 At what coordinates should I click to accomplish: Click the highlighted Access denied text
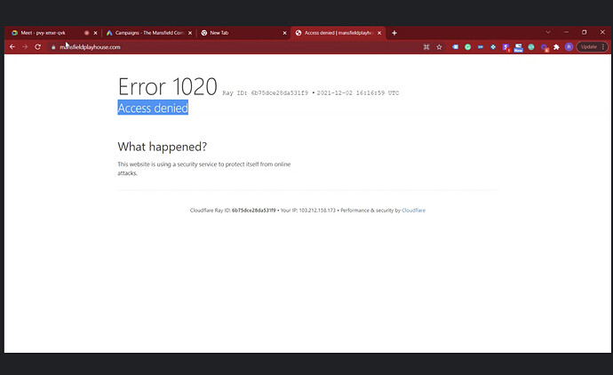(153, 108)
